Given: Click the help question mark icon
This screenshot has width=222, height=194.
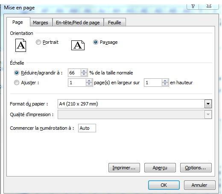Looking at the screenshot, I should click(x=193, y=6).
